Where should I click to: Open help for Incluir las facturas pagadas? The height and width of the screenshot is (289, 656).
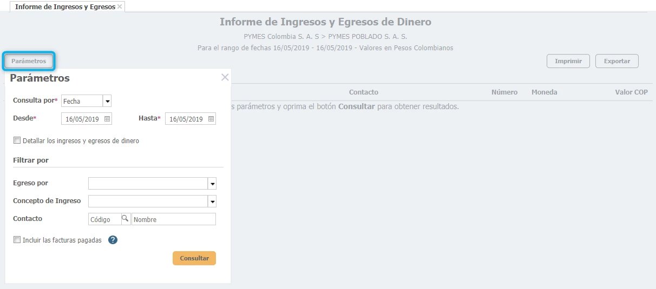tap(113, 240)
